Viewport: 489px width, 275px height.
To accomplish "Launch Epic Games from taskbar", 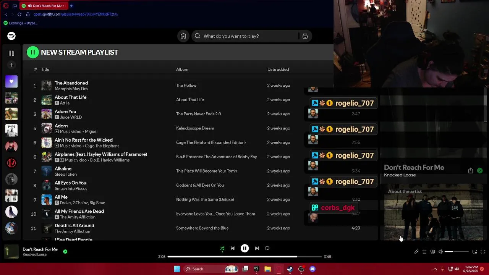I will coord(256,269).
